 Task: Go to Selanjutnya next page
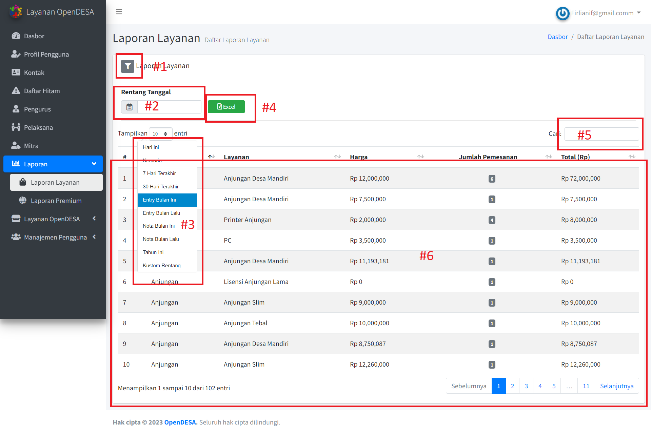(617, 386)
